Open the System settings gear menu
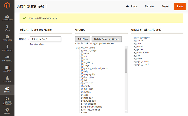 click(x=7, y=111)
